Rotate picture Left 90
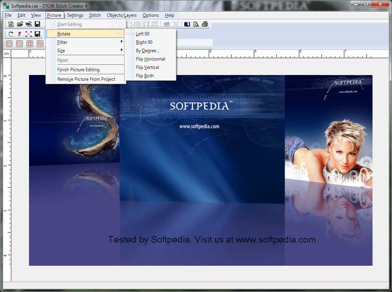 (x=150, y=34)
